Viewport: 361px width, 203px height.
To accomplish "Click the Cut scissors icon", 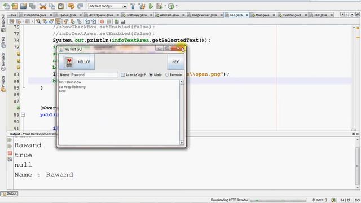I will (x=43, y=6).
